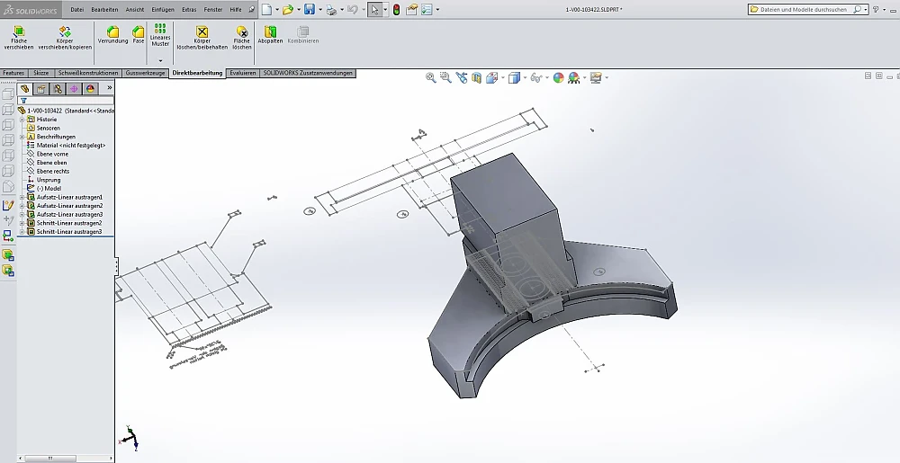Click the rebuild traffic light icon
The width and height of the screenshot is (900, 463).
click(x=395, y=10)
